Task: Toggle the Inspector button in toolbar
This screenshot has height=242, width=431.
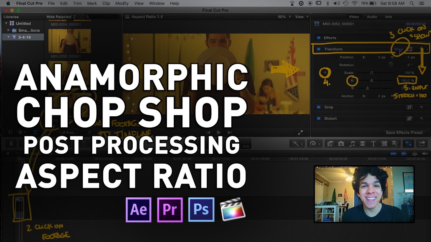Action: (408, 144)
